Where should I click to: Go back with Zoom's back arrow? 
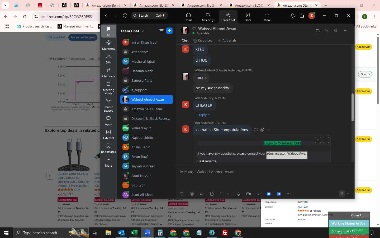coord(106,16)
